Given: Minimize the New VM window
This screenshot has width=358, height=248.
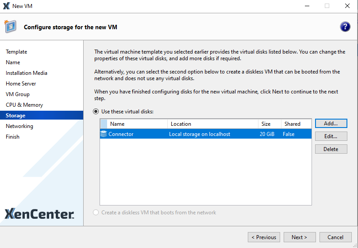Looking at the screenshot, I should [307, 6].
